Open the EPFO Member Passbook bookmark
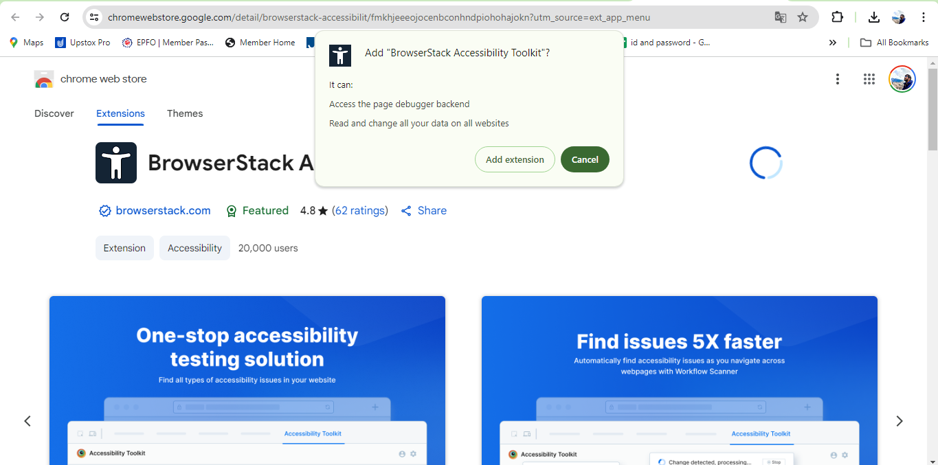Image resolution: width=938 pixels, height=465 pixels. pos(168,43)
